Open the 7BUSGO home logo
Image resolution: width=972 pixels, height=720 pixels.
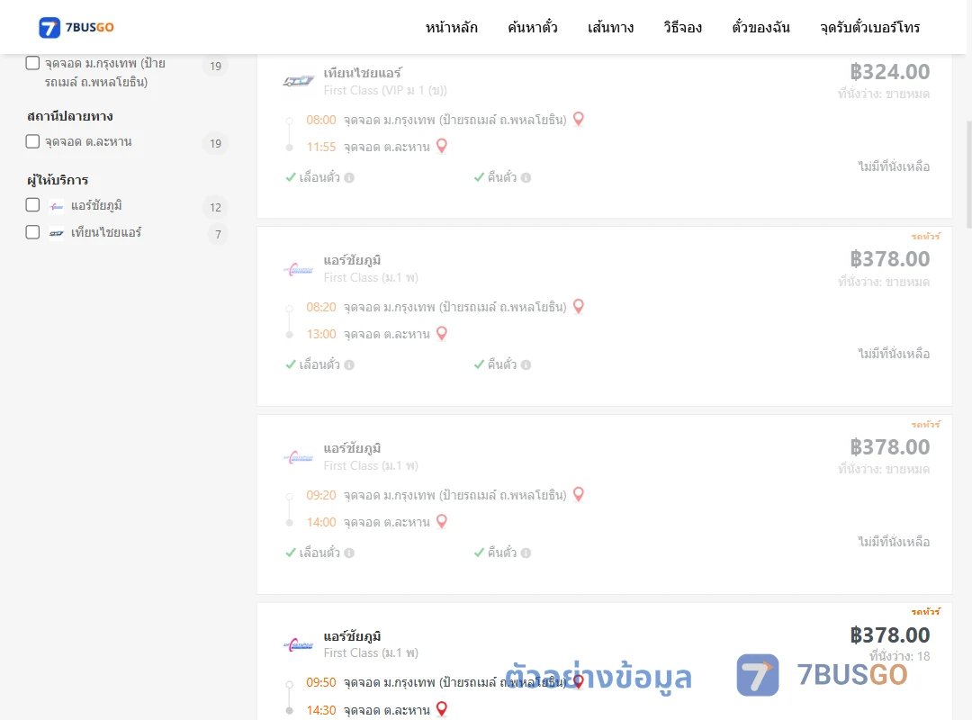[x=76, y=27]
